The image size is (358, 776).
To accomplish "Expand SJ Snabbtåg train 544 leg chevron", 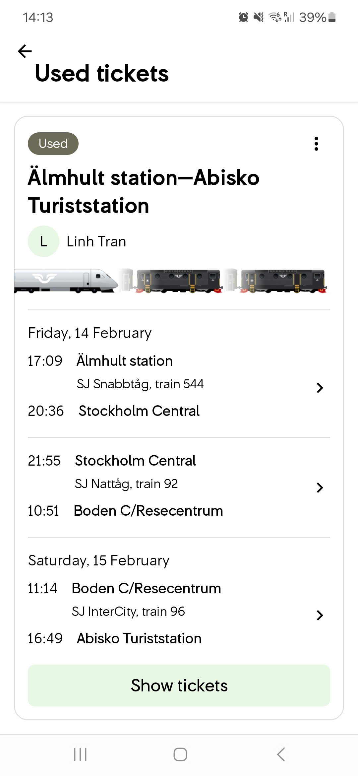I will (320, 388).
